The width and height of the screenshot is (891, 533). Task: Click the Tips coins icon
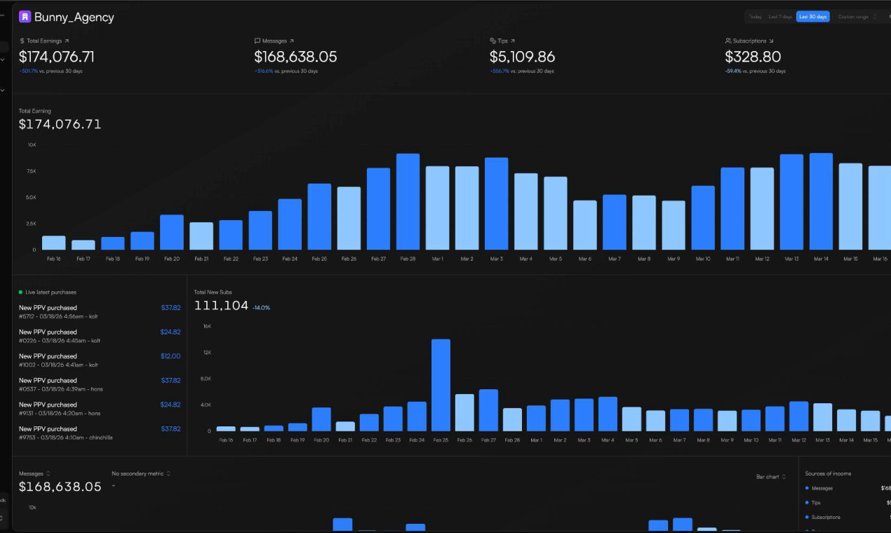[493, 41]
